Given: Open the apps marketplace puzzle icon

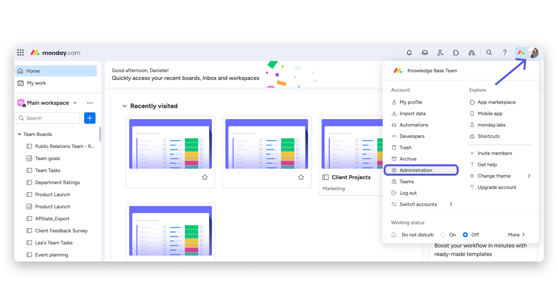Looking at the screenshot, I should tap(456, 53).
